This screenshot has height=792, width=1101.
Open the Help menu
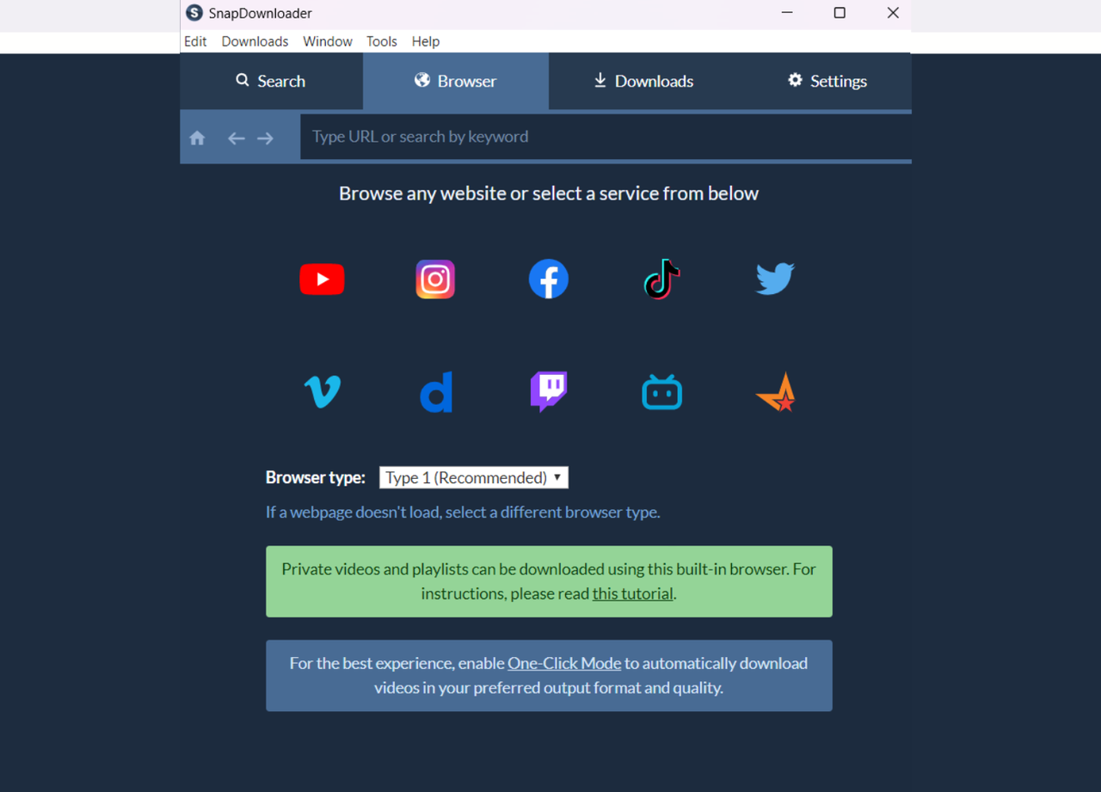[x=425, y=41]
